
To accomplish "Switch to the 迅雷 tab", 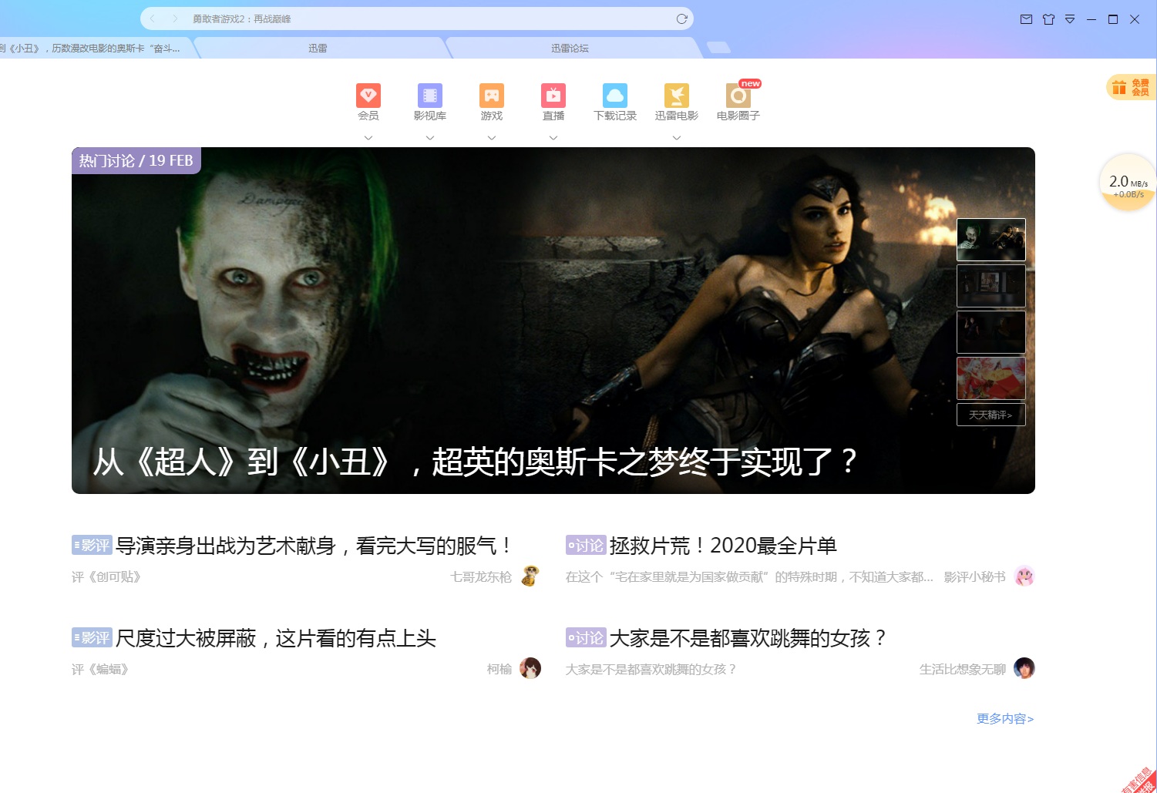I will [x=318, y=47].
